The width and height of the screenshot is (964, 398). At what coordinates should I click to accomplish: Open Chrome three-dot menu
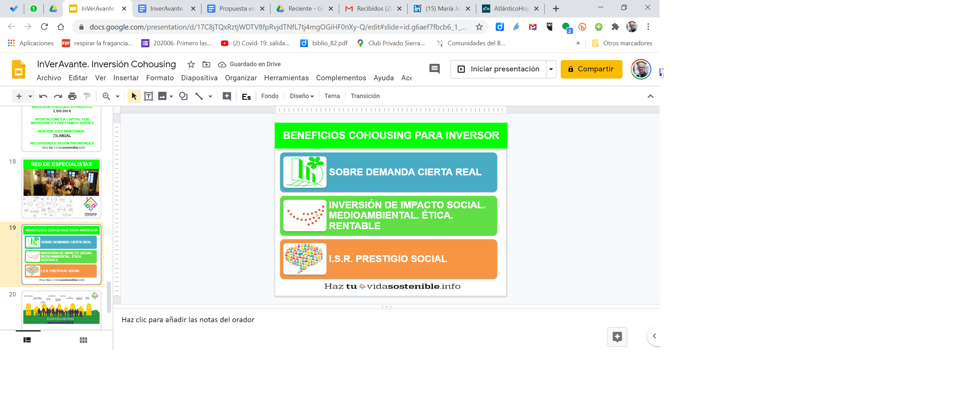click(x=648, y=26)
